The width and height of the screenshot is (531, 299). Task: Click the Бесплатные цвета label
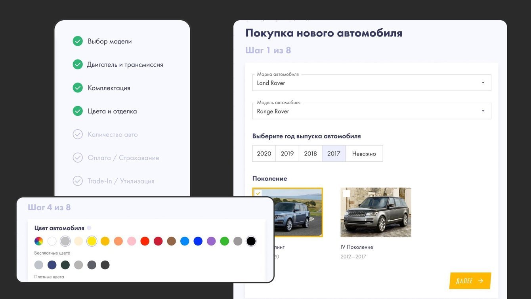coord(52,253)
